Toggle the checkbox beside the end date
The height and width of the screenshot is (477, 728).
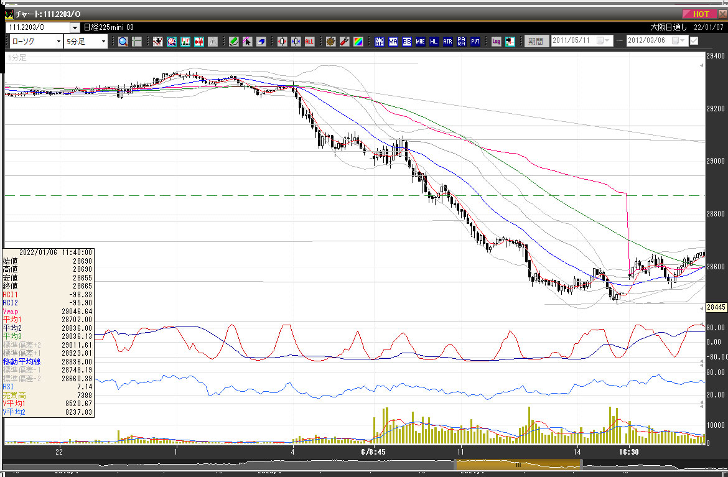point(694,41)
